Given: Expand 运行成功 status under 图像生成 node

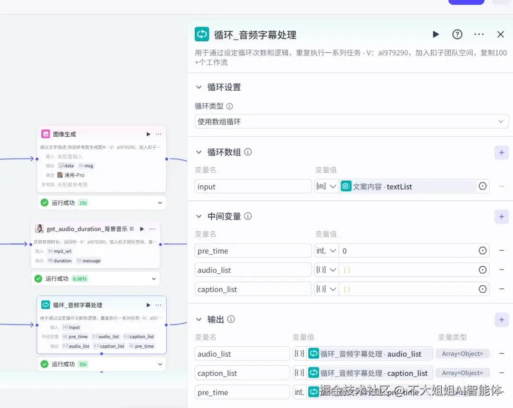Looking at the screenshot, I should point(161,202).
